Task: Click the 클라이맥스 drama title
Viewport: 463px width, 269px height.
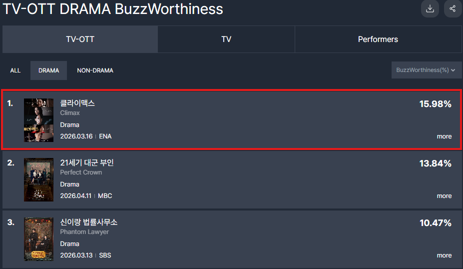Action: coord(77,103)
